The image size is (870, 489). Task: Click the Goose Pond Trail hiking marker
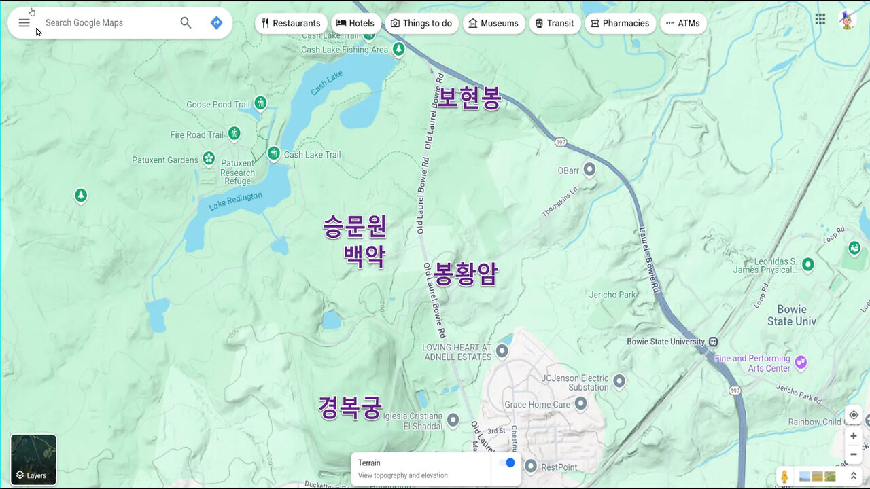(260, 103)
